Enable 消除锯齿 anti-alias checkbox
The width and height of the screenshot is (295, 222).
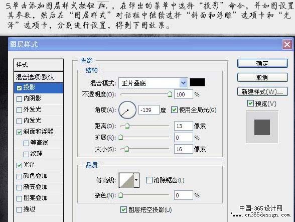149,180
